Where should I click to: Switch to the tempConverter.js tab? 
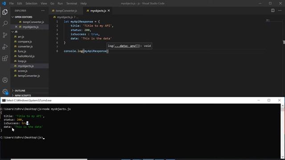66,11
